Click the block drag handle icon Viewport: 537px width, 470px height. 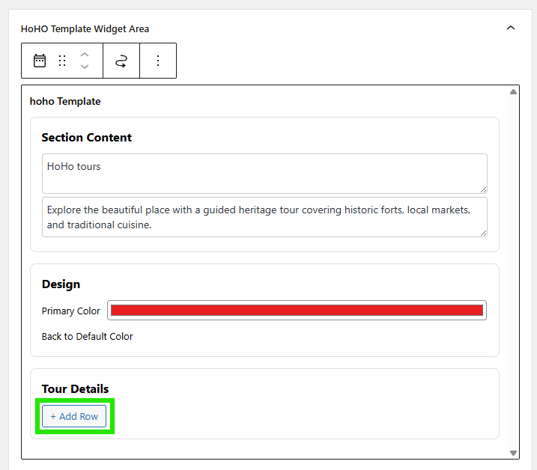(x=62, y=61)
